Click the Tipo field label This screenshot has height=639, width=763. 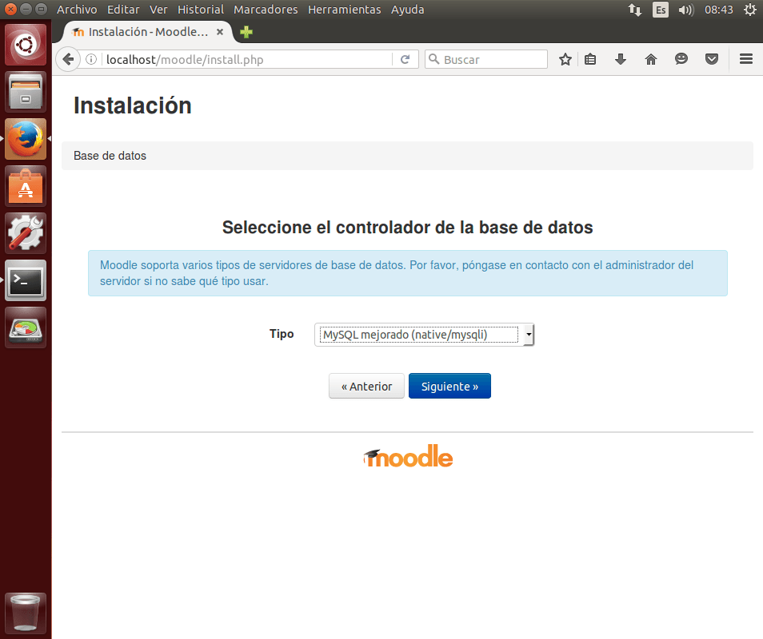click(282, 334)
